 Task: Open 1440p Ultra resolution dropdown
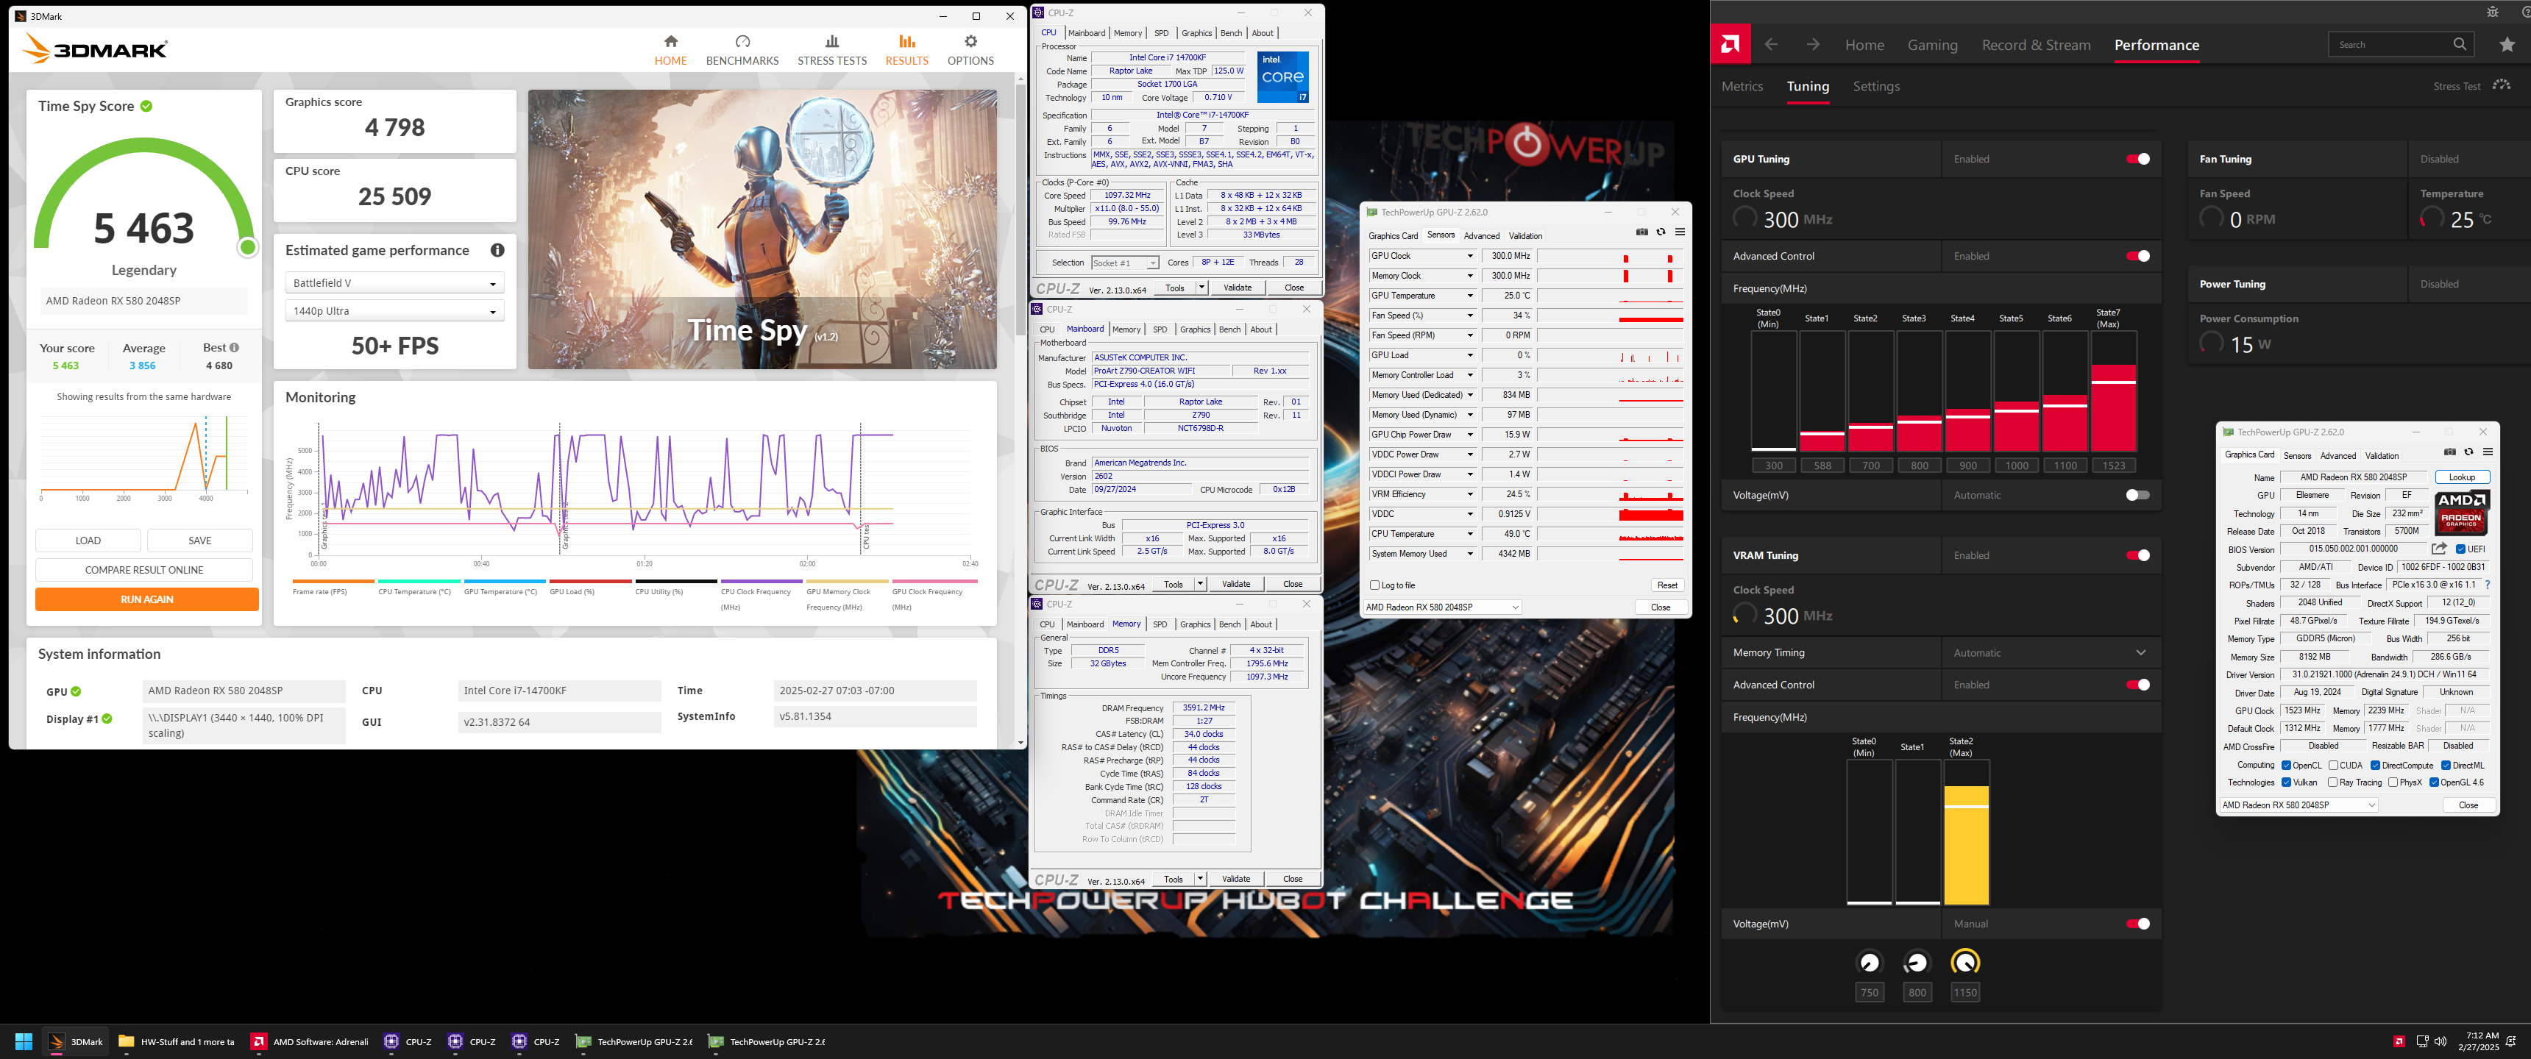394,311
